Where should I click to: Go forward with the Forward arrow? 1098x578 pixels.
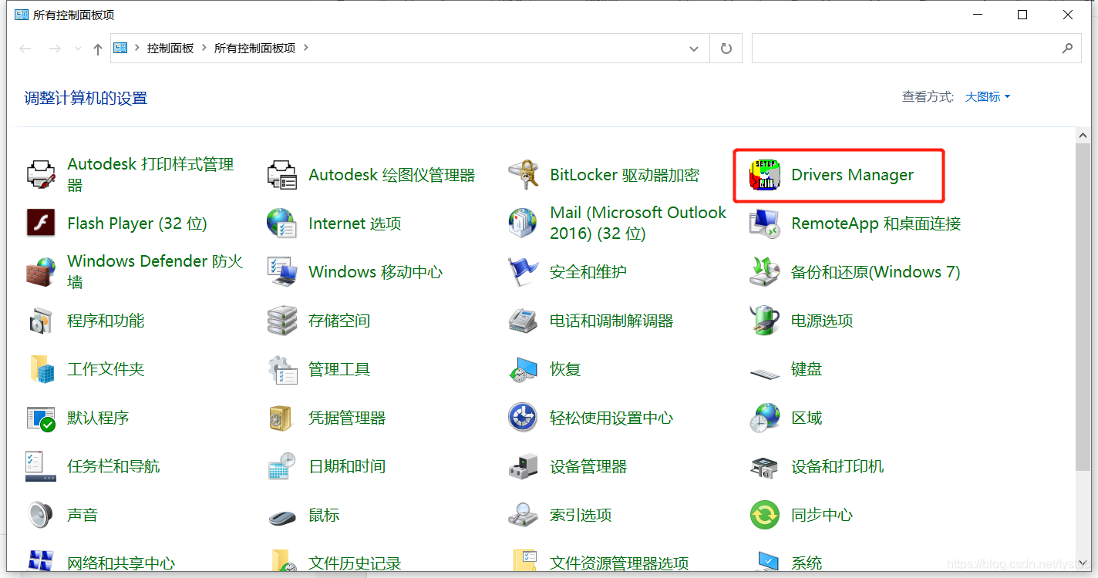[x=54, y=49]
